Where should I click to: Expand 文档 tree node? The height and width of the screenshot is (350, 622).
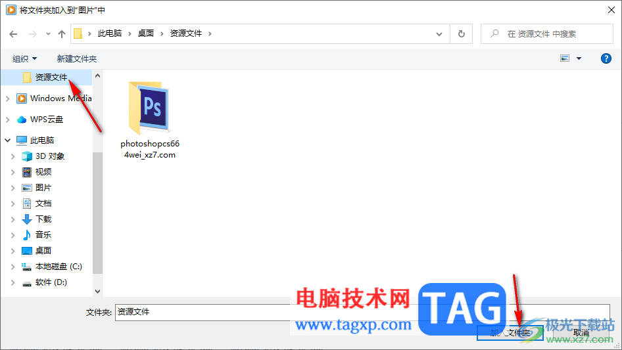pos(12,204)
